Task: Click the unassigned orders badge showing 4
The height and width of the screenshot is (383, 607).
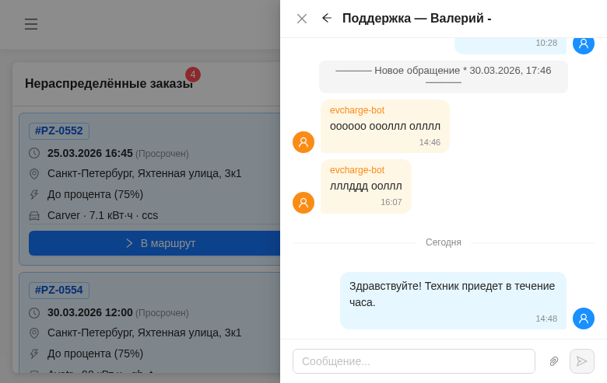Action: point(193,75)
